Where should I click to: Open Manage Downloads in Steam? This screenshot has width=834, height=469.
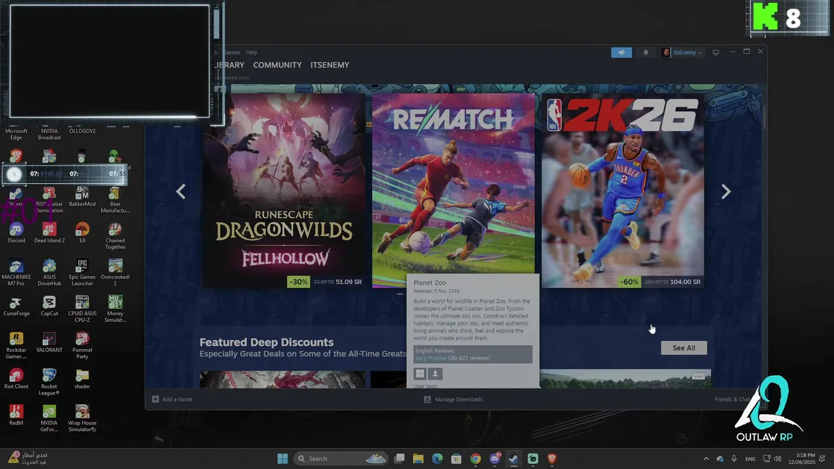click(453, 399)
